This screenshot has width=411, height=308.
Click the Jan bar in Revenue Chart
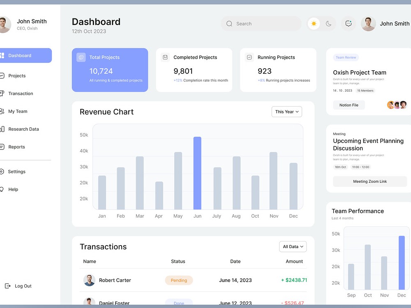[102, 193]
